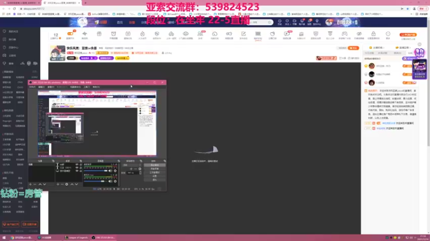Click the gamepad icon in Douyu toolbar

tap(345, 34)
